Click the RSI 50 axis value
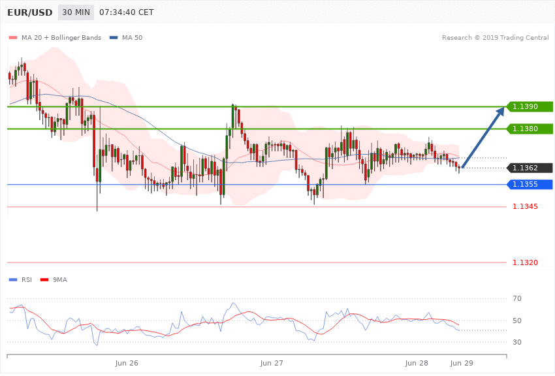Viewport: 555px width, 376px height. tap(517, 321)
